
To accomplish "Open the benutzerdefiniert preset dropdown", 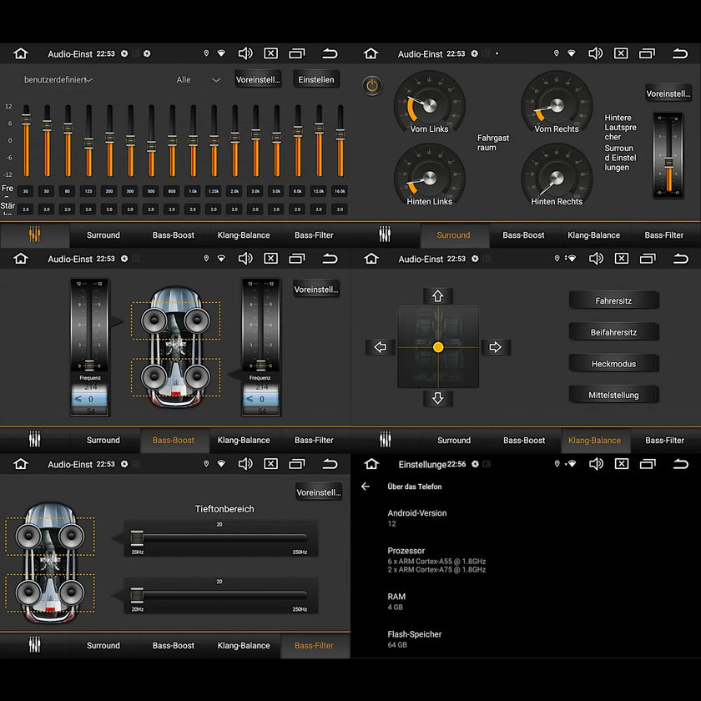I will coord(58,79).
